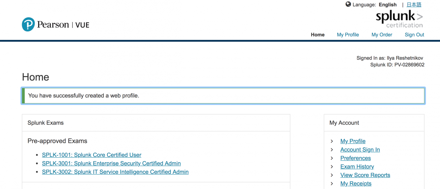Image resolution: width=440 pixels, height=189 pixels.
Task: Select My Profile in the top navigation
Action: 348,35
